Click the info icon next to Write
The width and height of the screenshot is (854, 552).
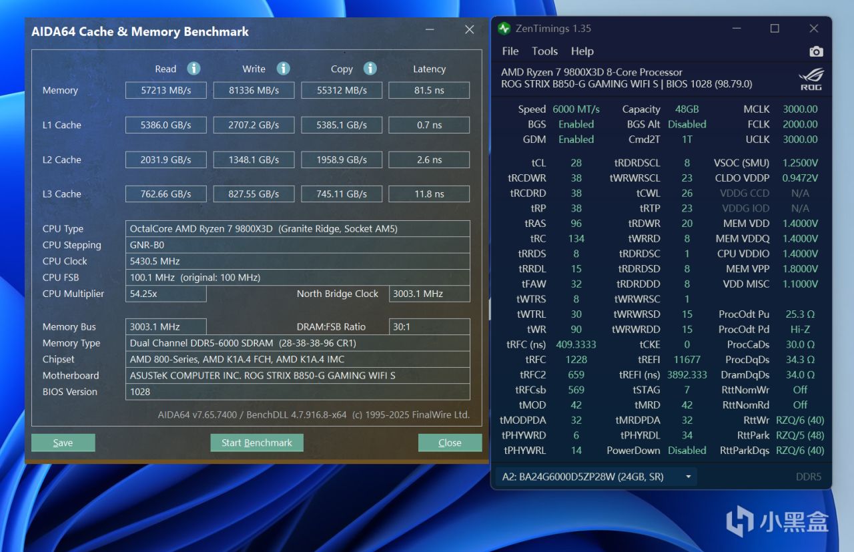pyautogui.click(x=283, y=69)
